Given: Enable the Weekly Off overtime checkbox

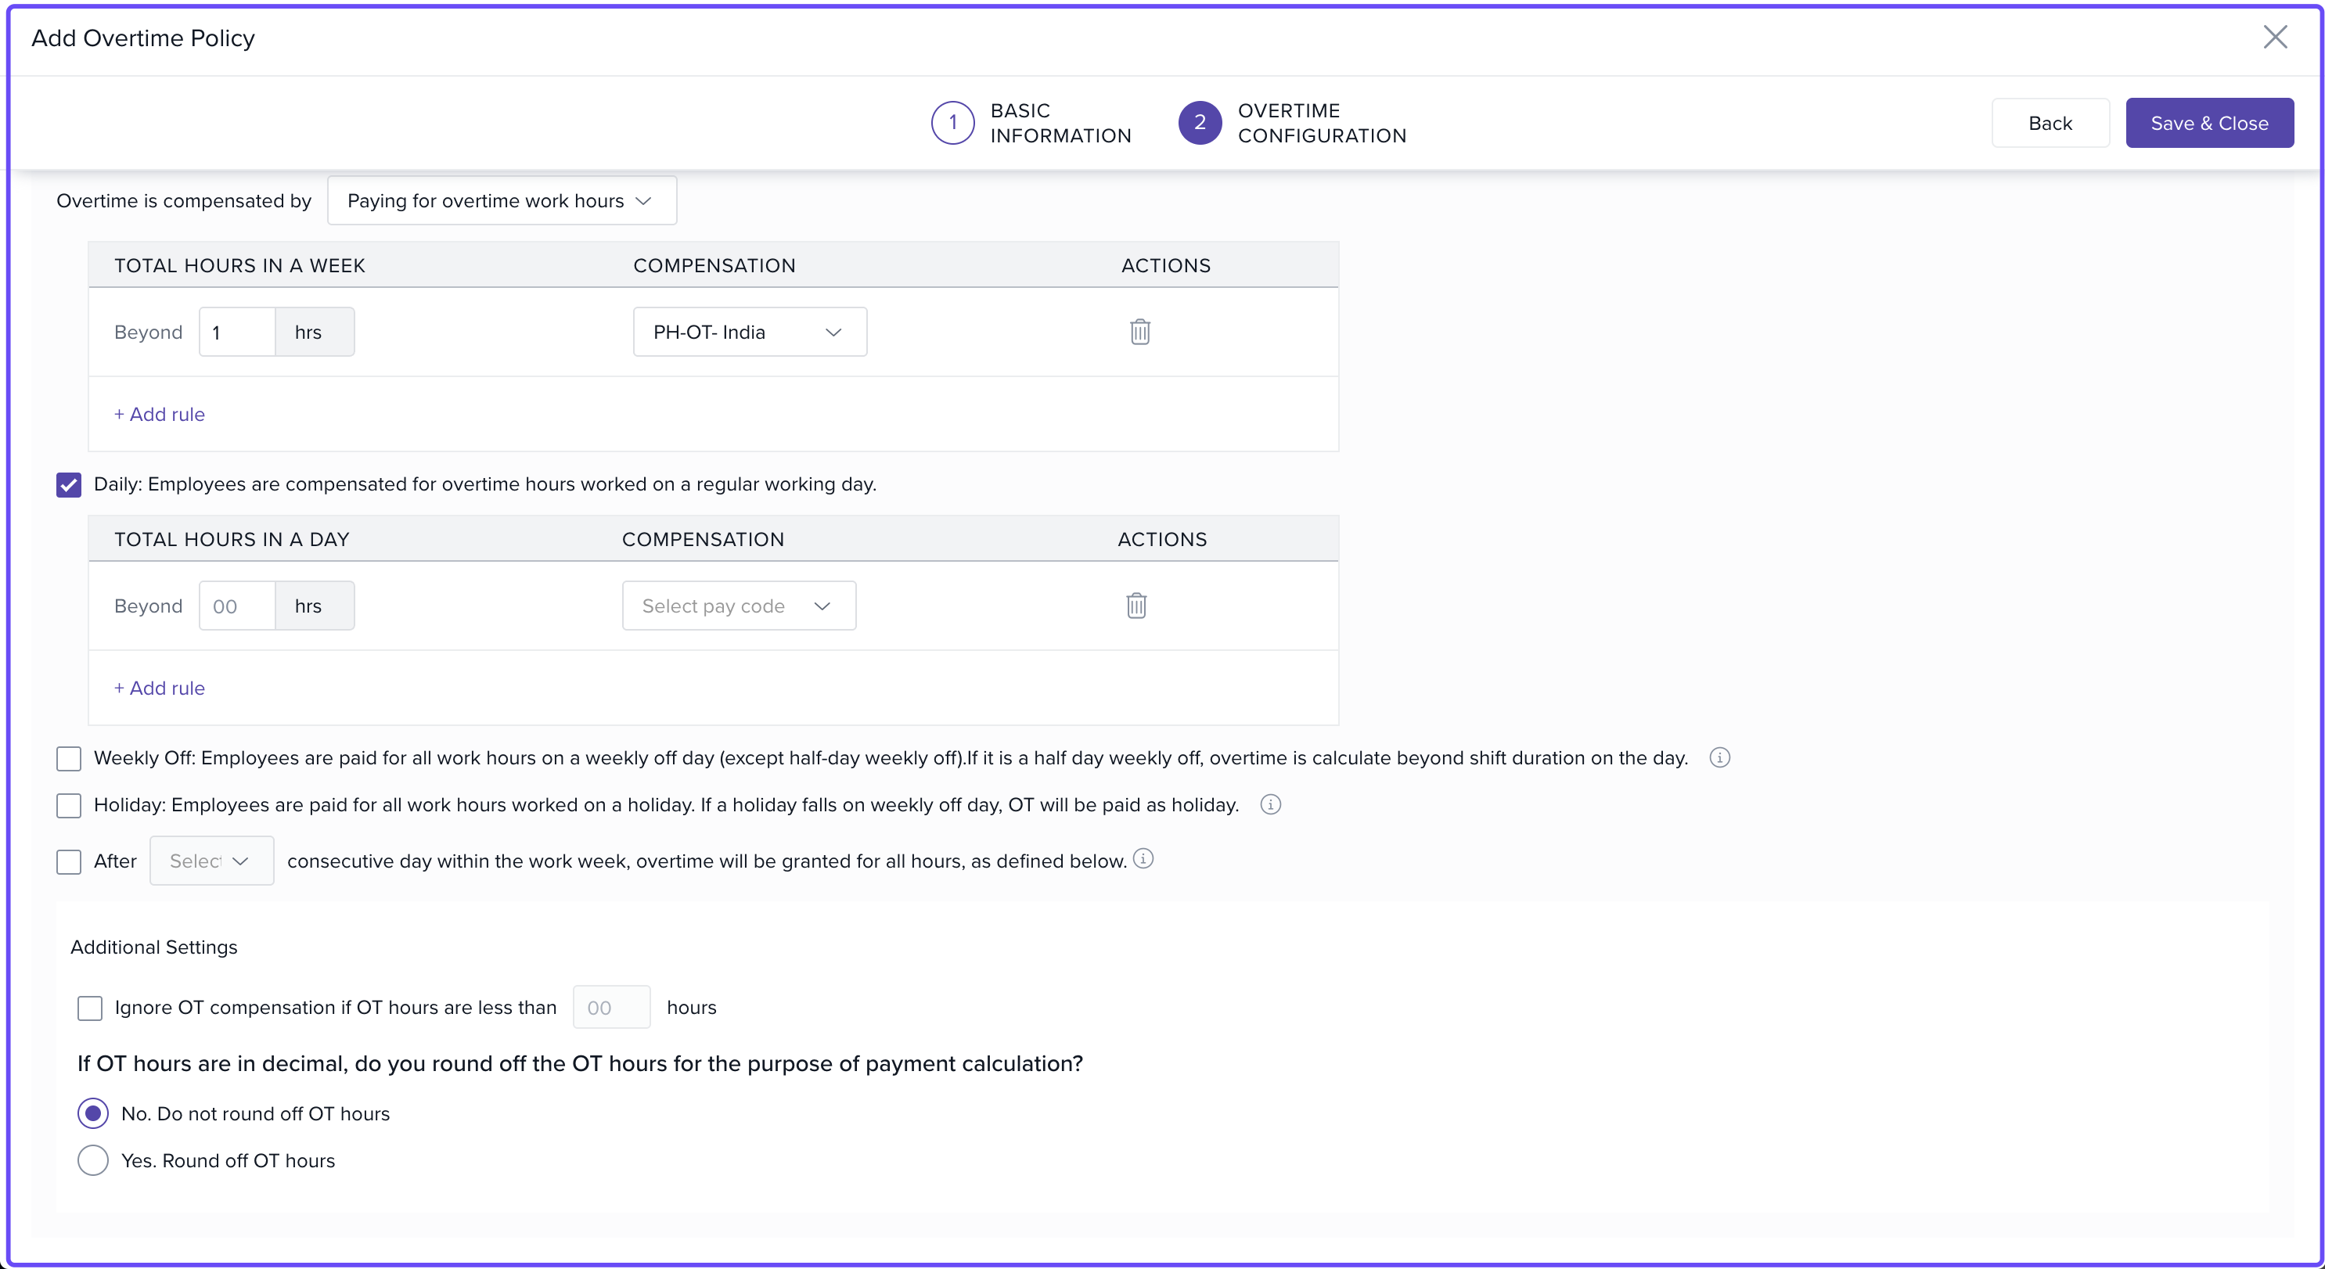Looking at the screenshot, I should 70,759.
